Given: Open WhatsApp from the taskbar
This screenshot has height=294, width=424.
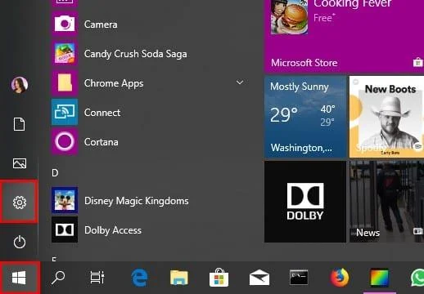Looking at the screenshot, I should [x=418, y=278].
